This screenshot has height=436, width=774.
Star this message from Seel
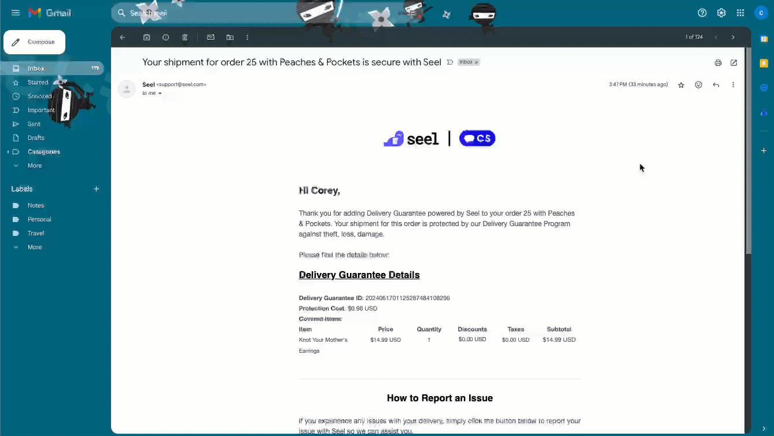[x=681, y=85]
